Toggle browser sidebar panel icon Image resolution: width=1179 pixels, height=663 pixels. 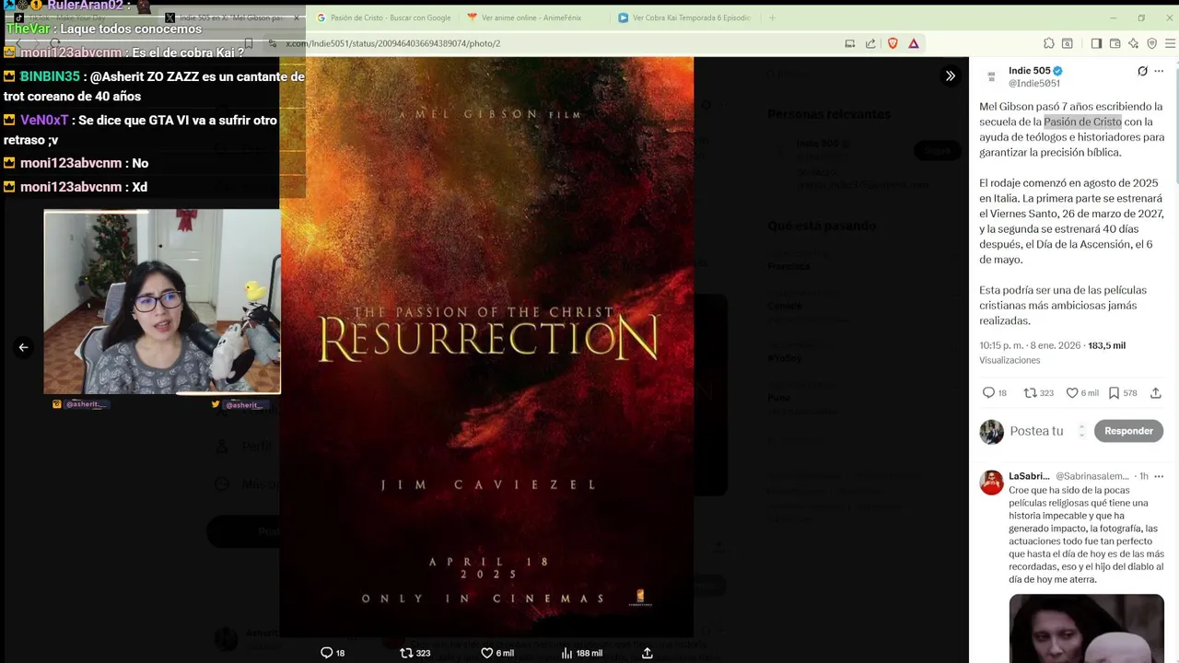(x=1096, y=43)
